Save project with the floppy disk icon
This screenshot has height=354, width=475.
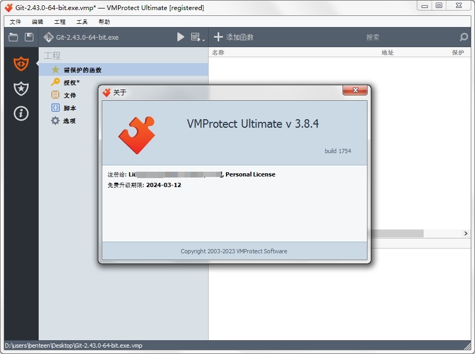tap(29, 37)
